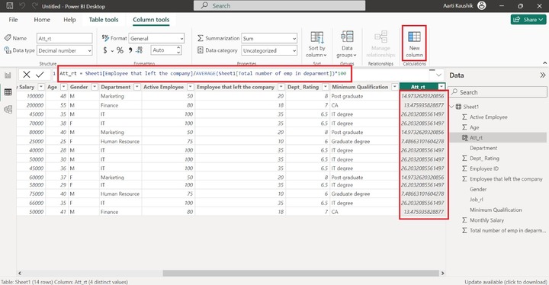Open filter dropdown on Att_rt column header

click(441, 86)
